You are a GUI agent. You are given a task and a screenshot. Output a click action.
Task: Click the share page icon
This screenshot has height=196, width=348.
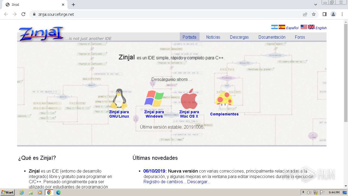305,14
